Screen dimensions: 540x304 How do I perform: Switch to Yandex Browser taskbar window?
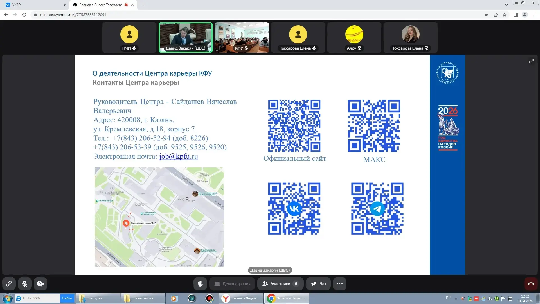click(x=241, y=298)
